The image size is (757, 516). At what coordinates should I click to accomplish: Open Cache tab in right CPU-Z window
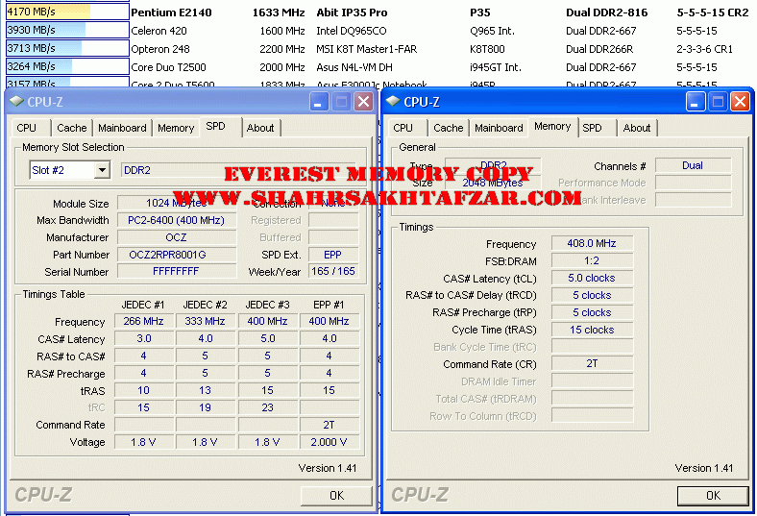(x=448, y=128)
